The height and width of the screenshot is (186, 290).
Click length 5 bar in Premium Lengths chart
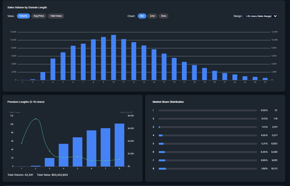coord(77,152)
